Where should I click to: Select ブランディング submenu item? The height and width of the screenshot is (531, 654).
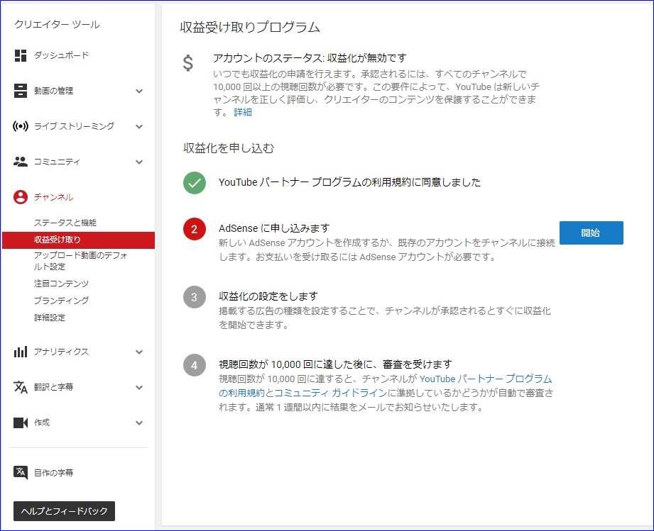61,301
